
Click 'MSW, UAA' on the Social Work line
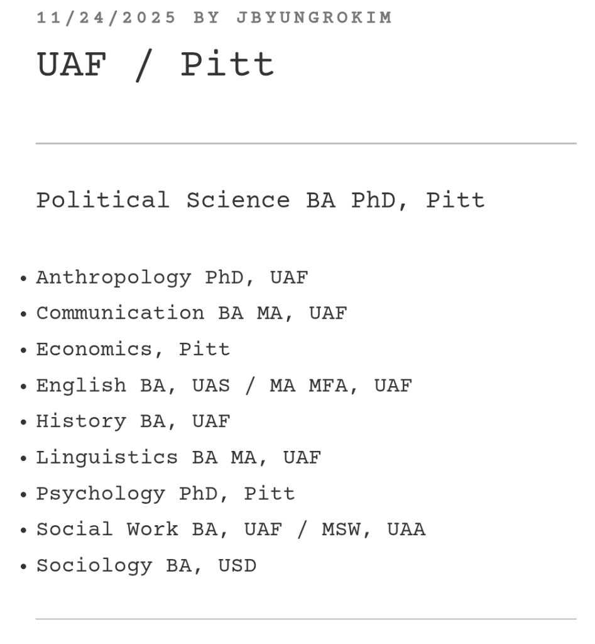coord(374,529)
